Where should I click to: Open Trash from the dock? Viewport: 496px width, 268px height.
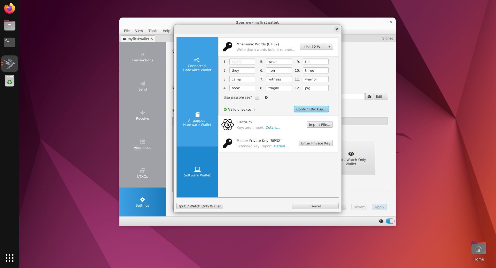[10, 81]
